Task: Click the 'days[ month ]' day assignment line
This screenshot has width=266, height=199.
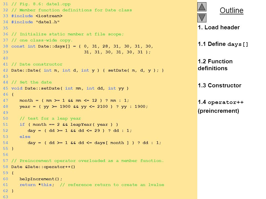Action: coord(94,143)
